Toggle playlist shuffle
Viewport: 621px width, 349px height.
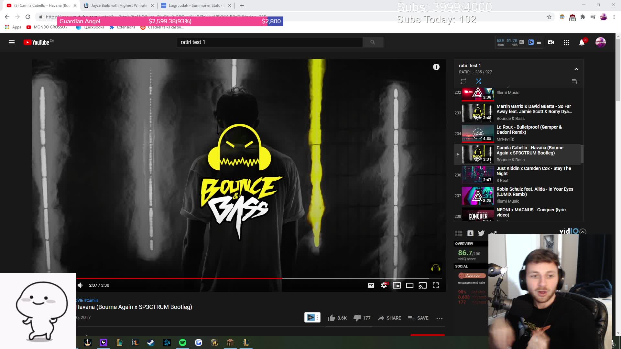click(x=479, y=81)
